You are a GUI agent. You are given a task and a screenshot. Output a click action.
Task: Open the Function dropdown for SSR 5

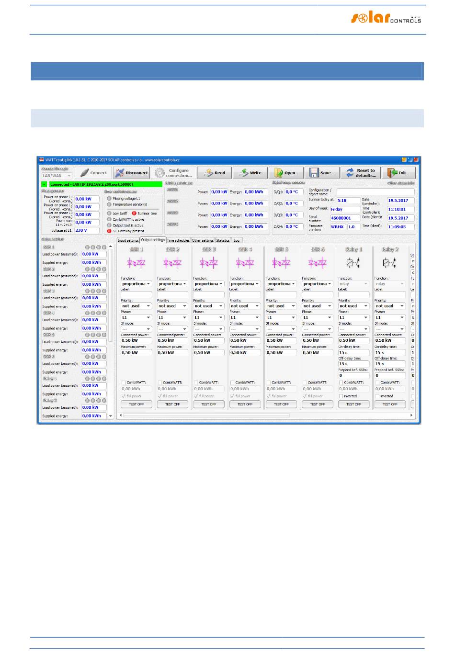click(281, 284)
